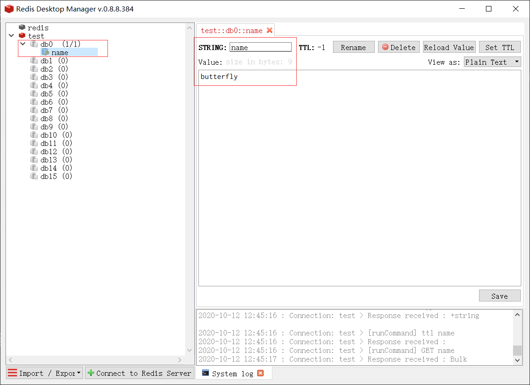This screenshot has width=530, height=385.
Task: Click log line '[runCommand] ttl name'
Action: pyautogui.click(x=411, y=333)
